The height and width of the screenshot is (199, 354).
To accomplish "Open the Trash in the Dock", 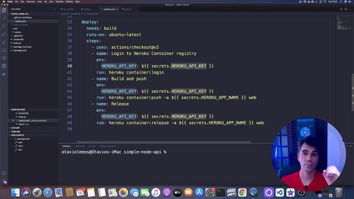I will [339, 192].
